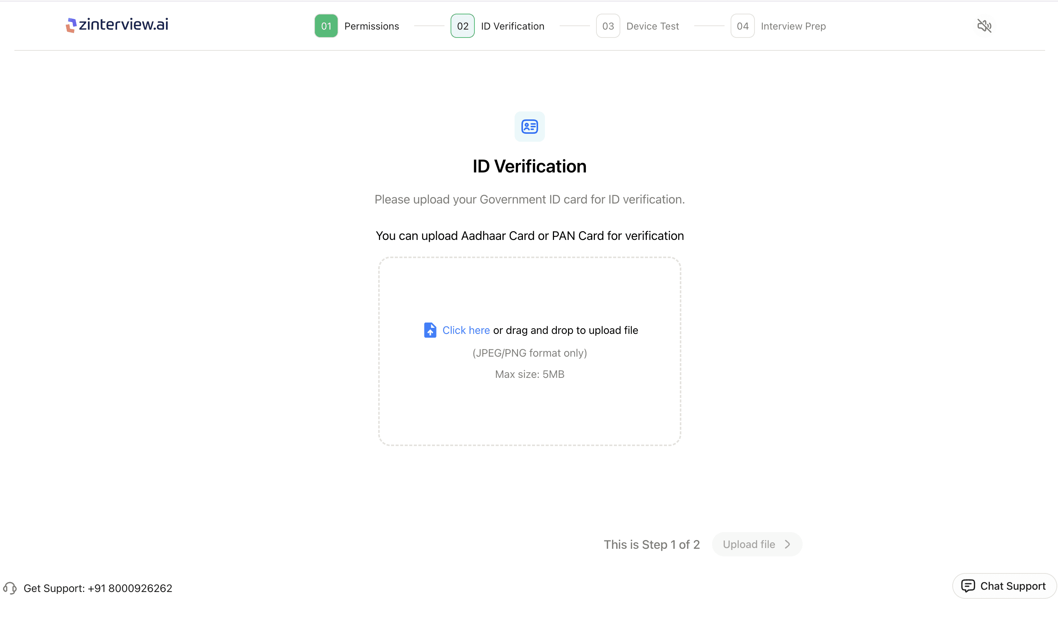
Task: Click the step 02 number badge
Action: [x=462, y=26]
